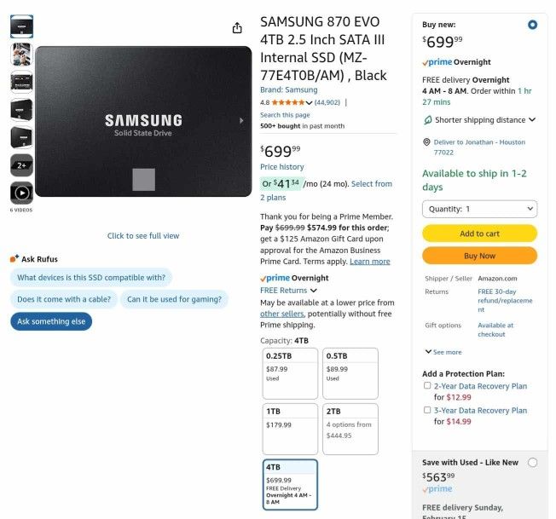Select Save with Used - Like New option
This screenshot has width=556, height=519.
tap(533, 463)
